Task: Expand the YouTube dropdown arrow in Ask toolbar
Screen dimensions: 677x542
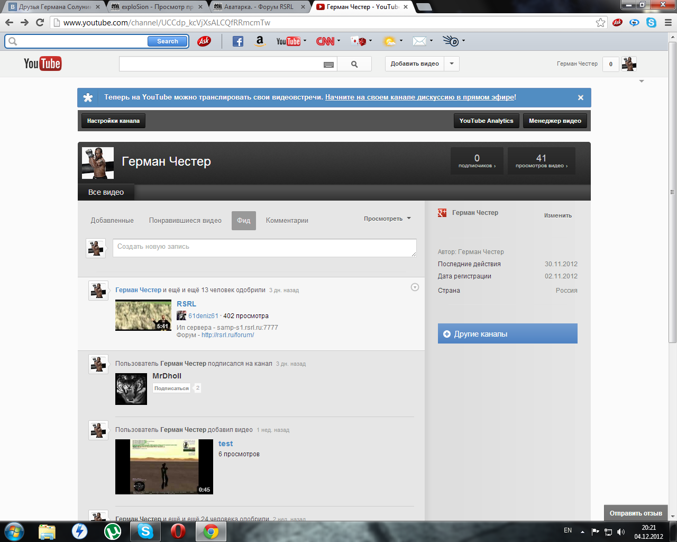Action: point(305,41)
